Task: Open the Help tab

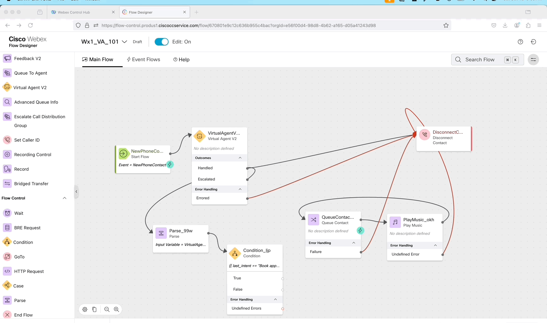Action: point(181,60)
